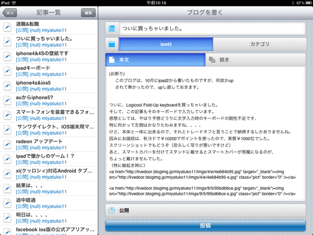Viewport: 313px width, 235px height.
Task: Click the Wi-Fi status icon
Action: coord(14,3)
